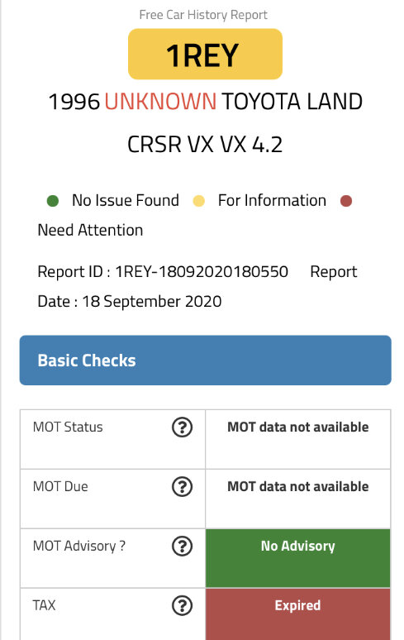Click the green No Advisory cell
Image resolution: width=404 pixels, height=640 pixels.
pos(297,558)
